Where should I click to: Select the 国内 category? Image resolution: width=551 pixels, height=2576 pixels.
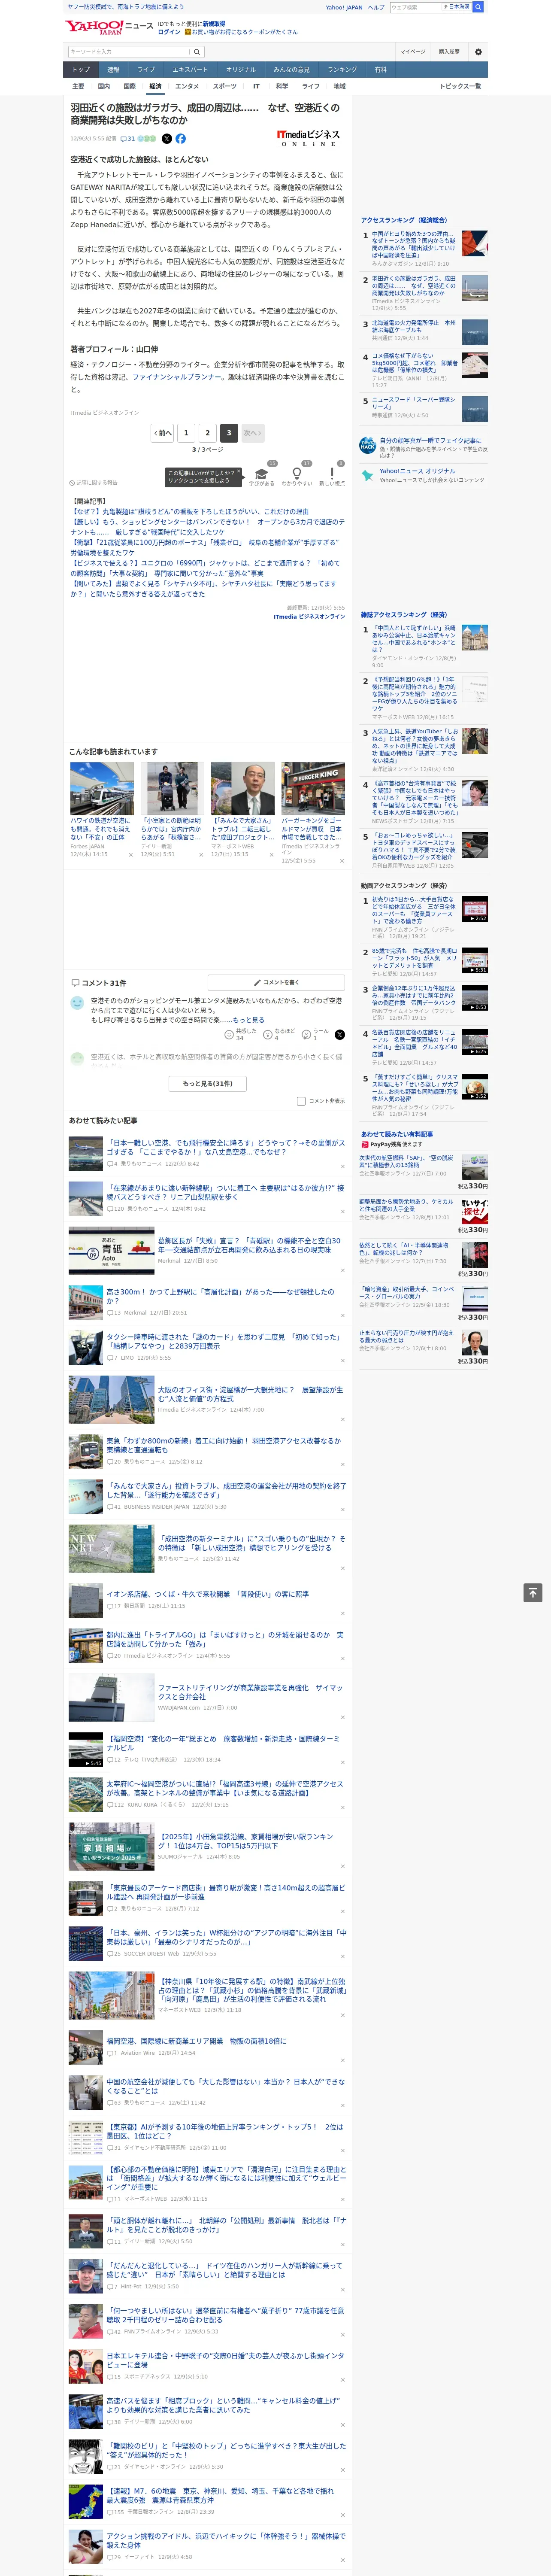[103, 86]
